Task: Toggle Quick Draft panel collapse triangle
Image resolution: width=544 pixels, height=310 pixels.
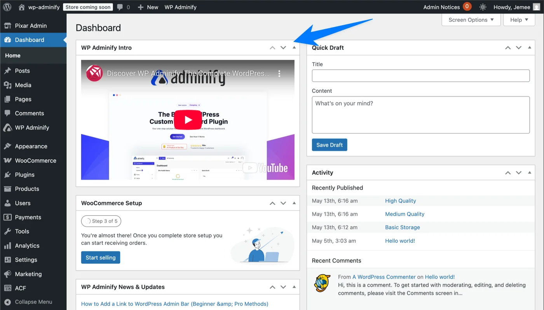Action: tap(530, 47)
